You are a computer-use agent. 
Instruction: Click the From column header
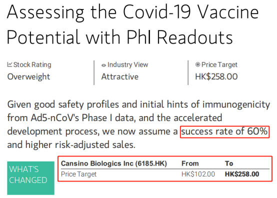[x=190, y=163]
